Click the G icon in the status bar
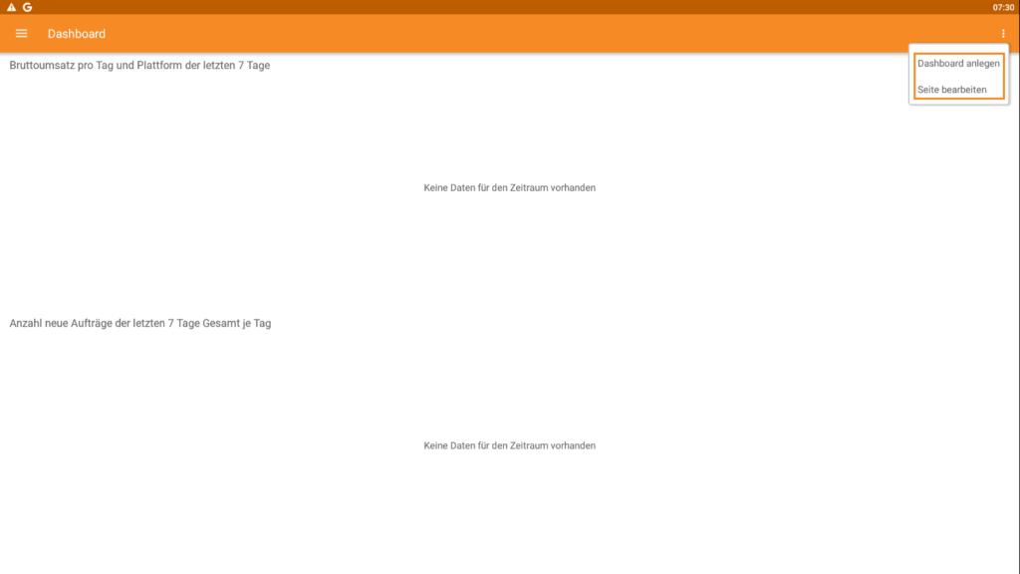1020x574 pixels. tap(26, 7)
